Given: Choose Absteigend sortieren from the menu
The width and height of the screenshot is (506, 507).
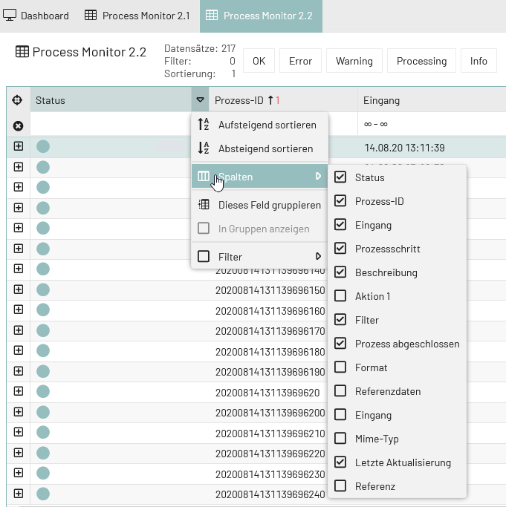Looking at the screenshot, I should 259,148.
